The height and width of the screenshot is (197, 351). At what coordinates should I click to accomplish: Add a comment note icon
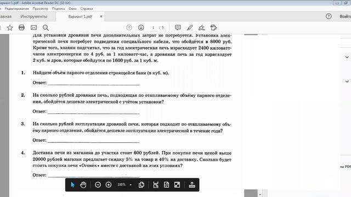[178, 27]
